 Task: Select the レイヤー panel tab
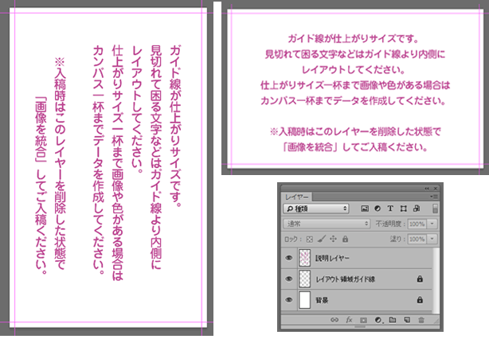295,195
